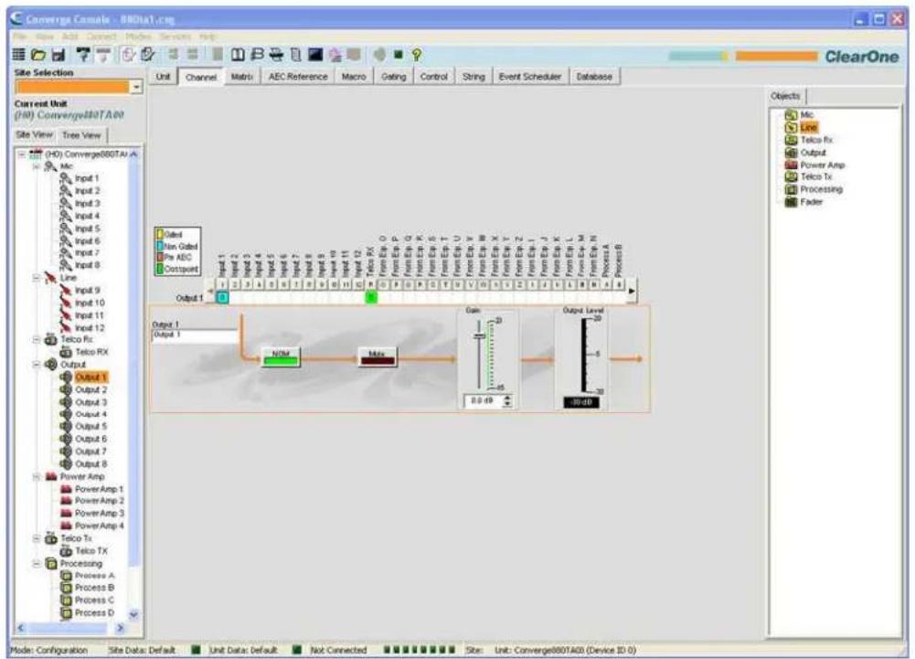Select Telco RX item in tree
The width and height of the screenshot is (915, 659).
(x=84, y=352)
